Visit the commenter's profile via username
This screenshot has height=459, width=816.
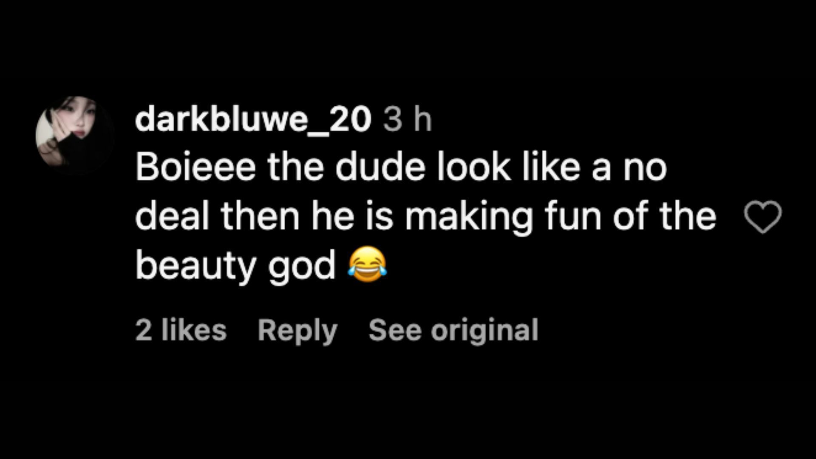(x=253, y=120)
